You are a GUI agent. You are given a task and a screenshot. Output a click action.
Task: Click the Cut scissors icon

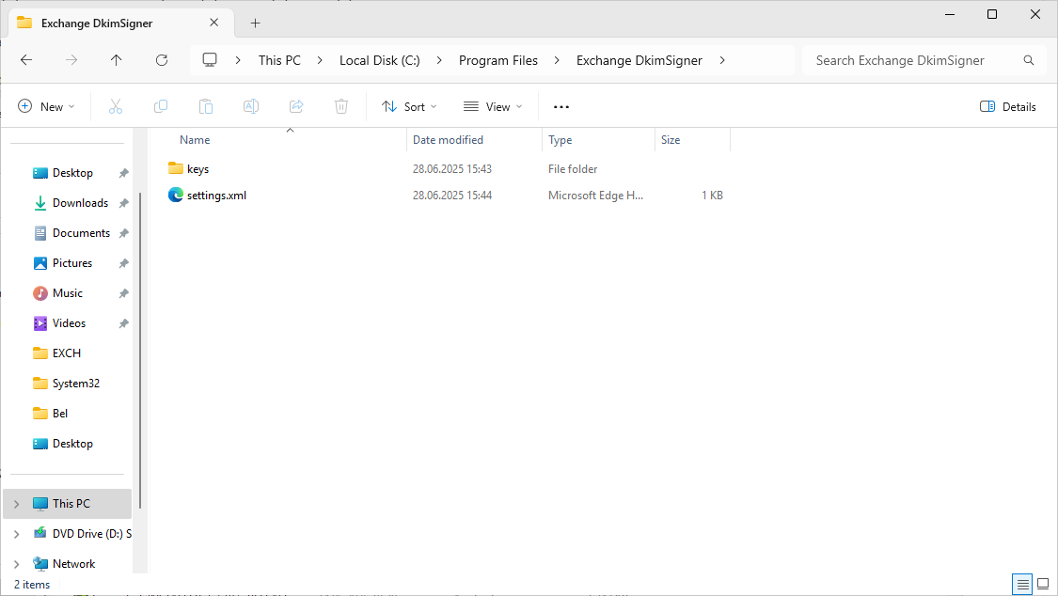[x=116, y=106]
